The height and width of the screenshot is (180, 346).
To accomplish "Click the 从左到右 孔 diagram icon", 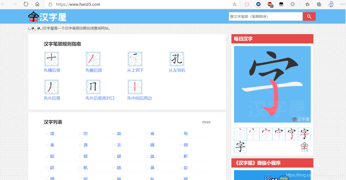I will (177, 59).
